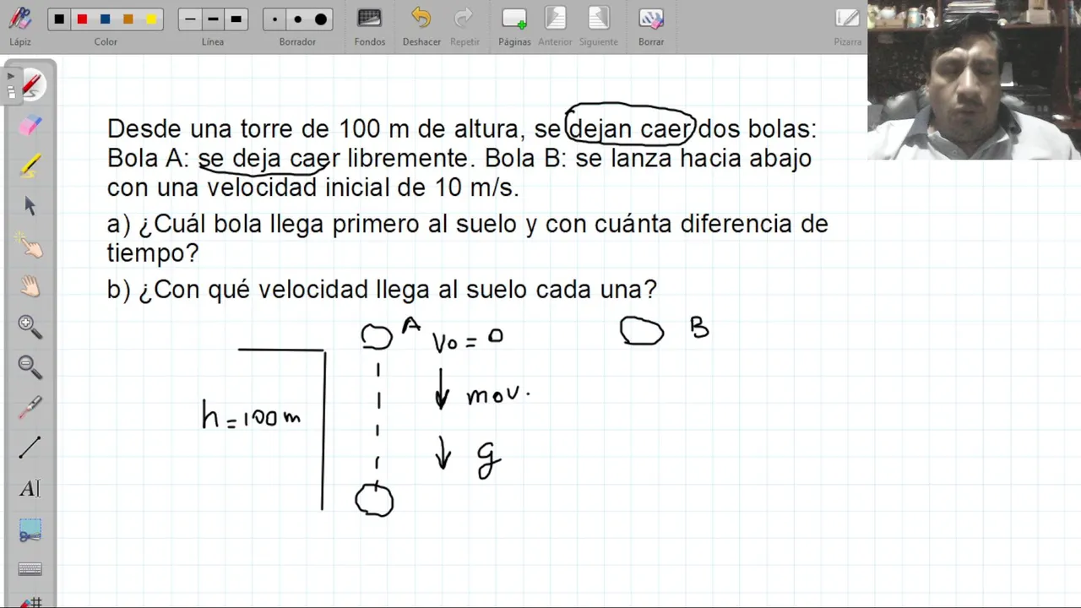Select the laser pointer tool

[x=30, y=407]
